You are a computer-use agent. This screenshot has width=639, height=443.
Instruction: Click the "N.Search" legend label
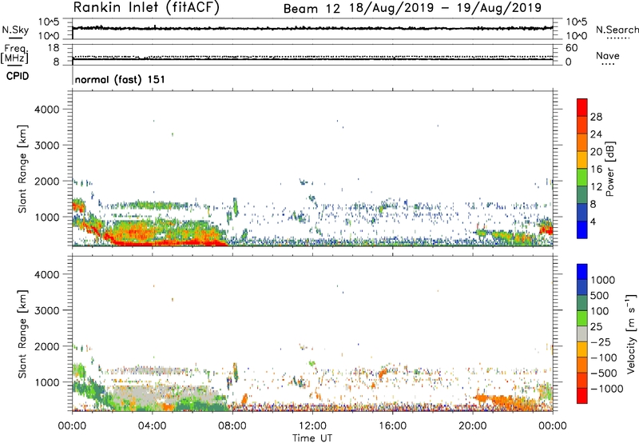tap(617, 30)
